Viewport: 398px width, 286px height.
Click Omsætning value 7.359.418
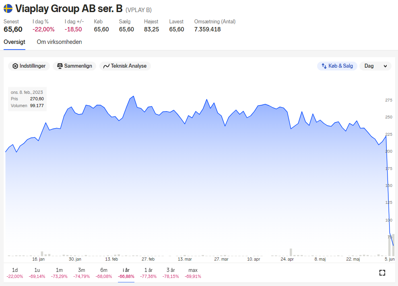tap(207, 29)
